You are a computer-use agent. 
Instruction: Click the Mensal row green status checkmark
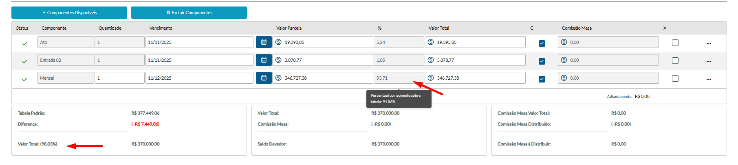pyautogui.click(x=24, y=79)
